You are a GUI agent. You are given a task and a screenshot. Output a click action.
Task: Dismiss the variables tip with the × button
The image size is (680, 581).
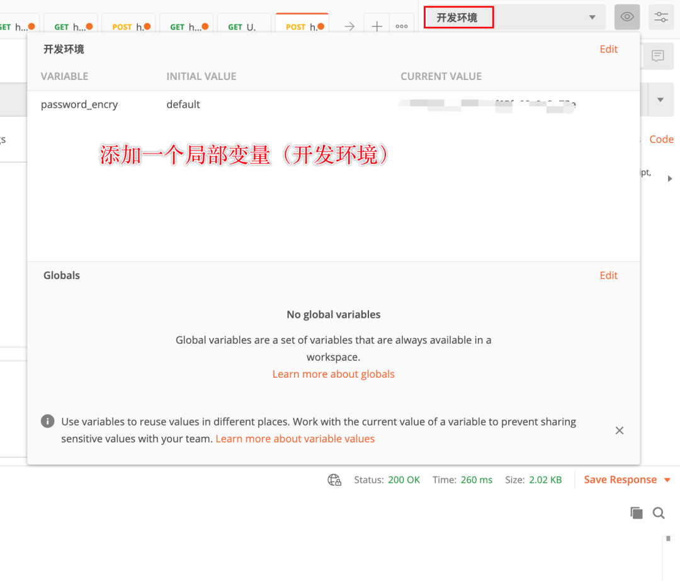tap(619, 430)
